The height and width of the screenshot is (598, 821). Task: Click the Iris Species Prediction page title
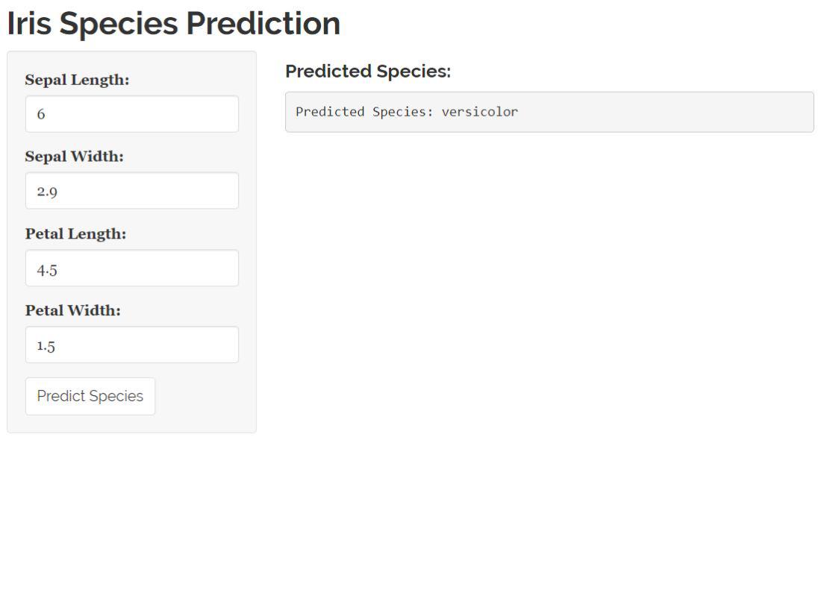click(173, 24)
